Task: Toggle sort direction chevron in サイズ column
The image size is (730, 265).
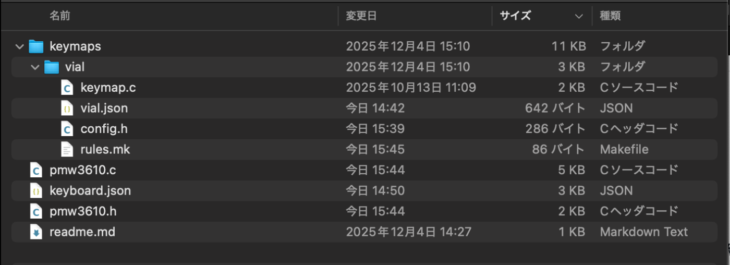Action: click(579, 16)
